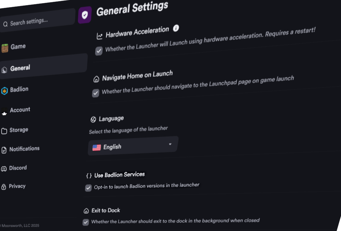
Task: Disable the Hardware Acceleration checkbox
Action: [x=98, y=51]
